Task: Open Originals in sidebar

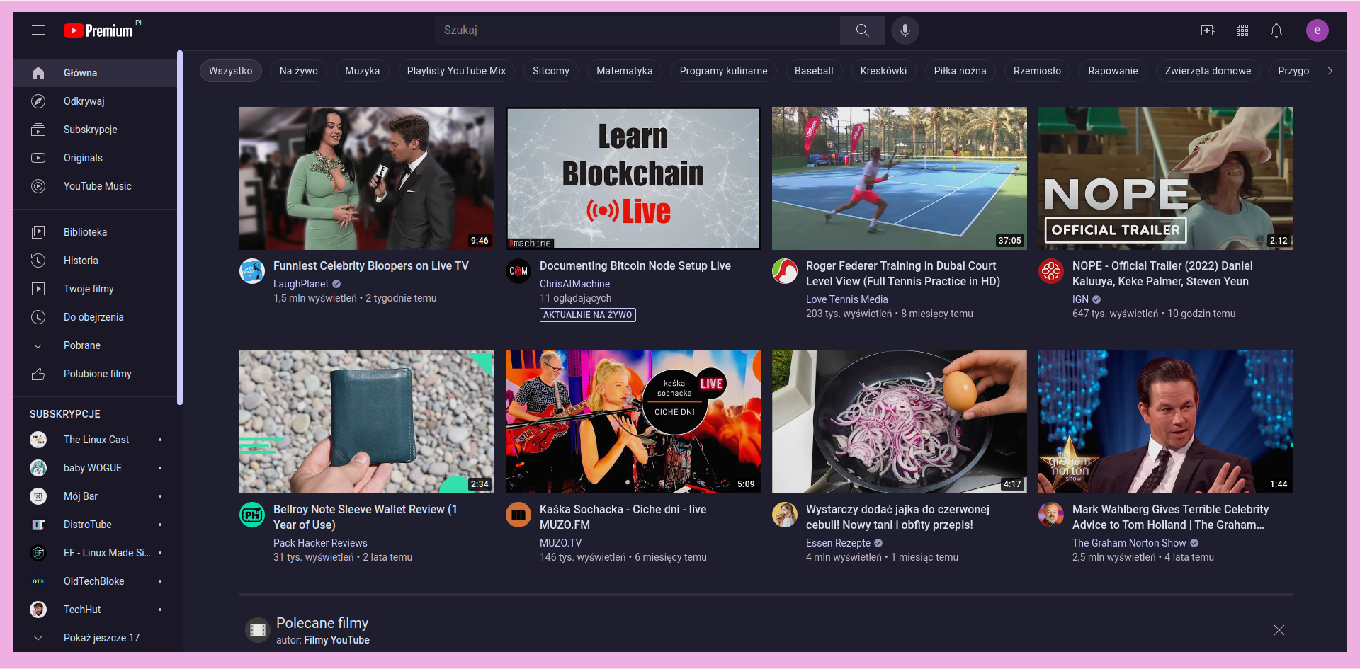Action: pyautogui.click(x=95, y=158)
